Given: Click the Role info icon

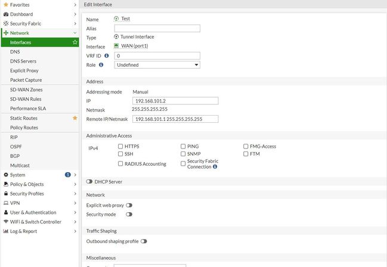Looking at the screenshot, I should point(101,64).
